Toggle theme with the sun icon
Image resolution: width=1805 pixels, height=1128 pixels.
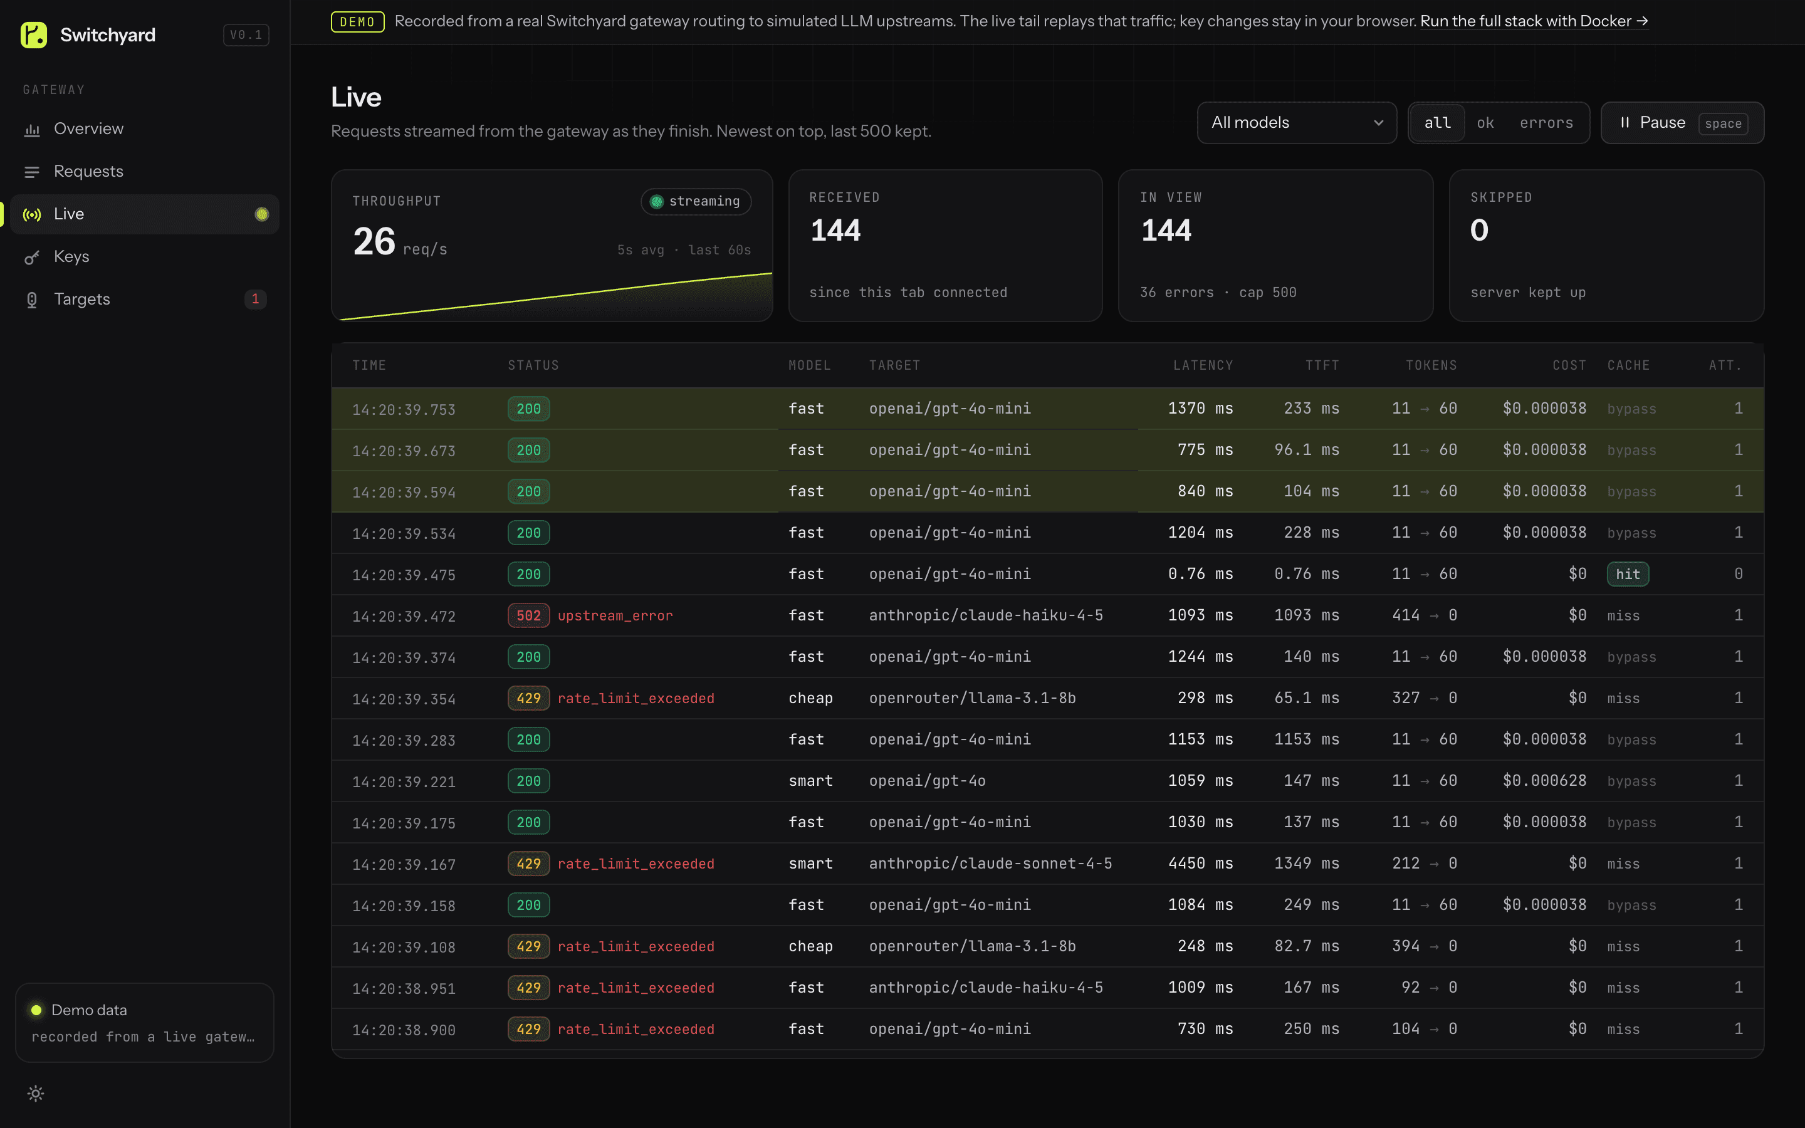[x=36, y=1094]
